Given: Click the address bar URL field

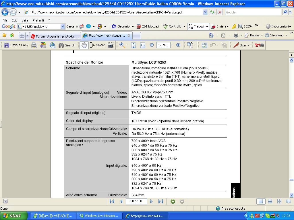Looking at the screenshot, I should [x=114, y=12].
